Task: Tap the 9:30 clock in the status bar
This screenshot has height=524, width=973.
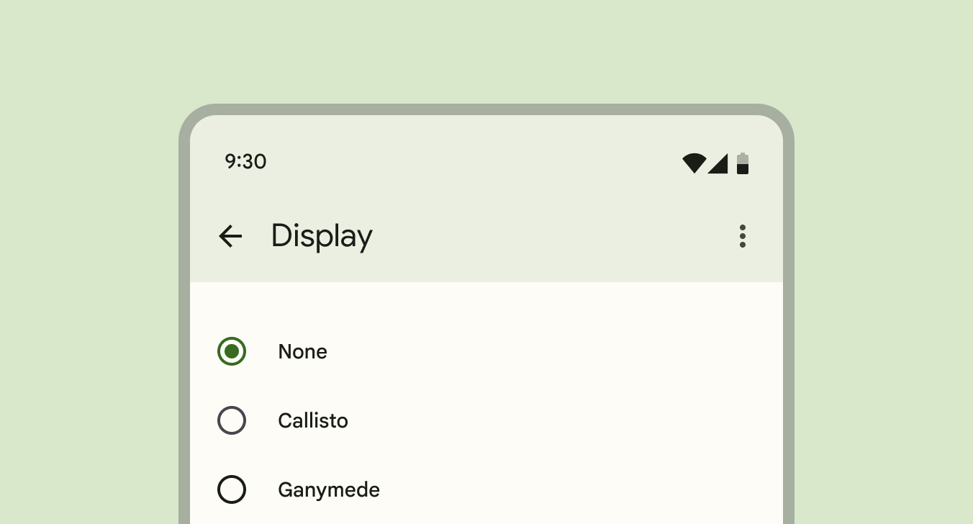Action: (x=245, y=162)
